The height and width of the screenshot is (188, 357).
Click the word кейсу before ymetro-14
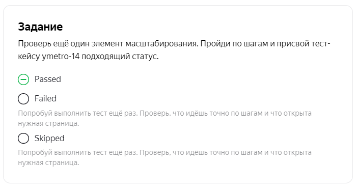pyautogui.click(x=29, y=56)
